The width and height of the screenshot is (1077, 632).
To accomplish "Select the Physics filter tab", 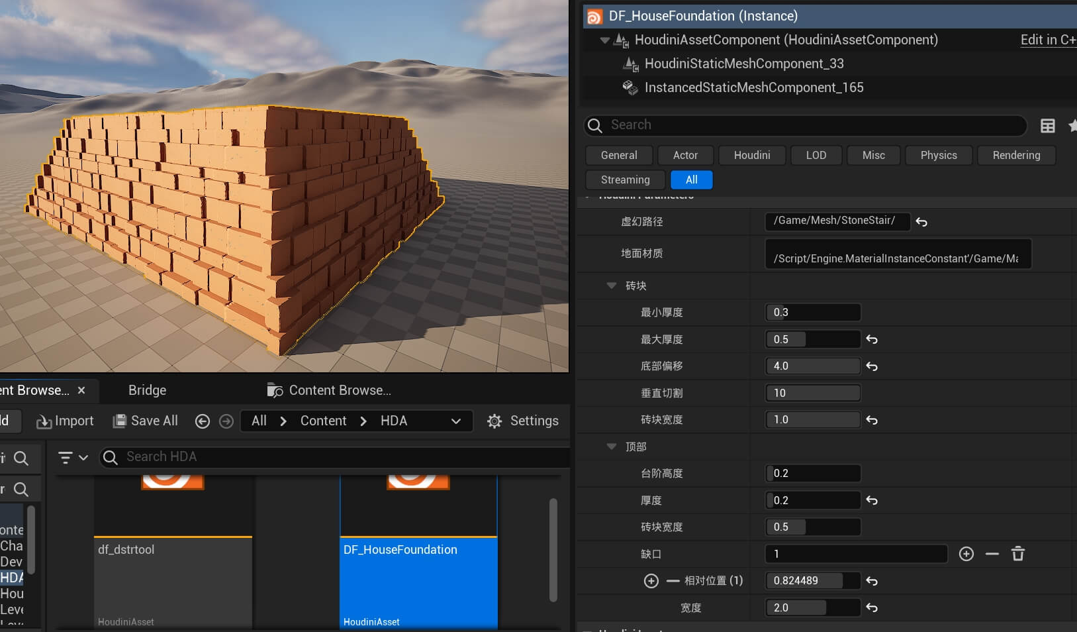I will click(x=939, y=155).
